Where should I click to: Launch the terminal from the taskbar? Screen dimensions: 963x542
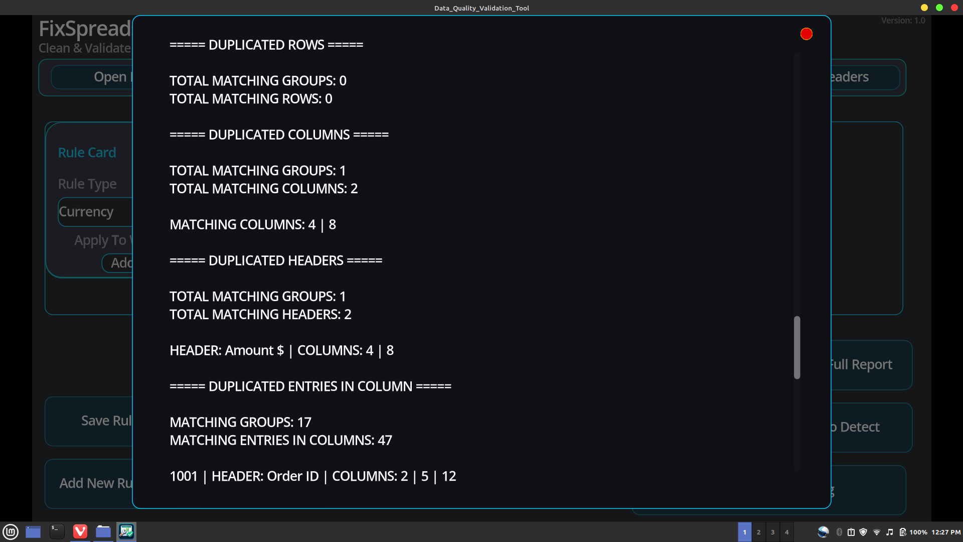click(57, 531)
